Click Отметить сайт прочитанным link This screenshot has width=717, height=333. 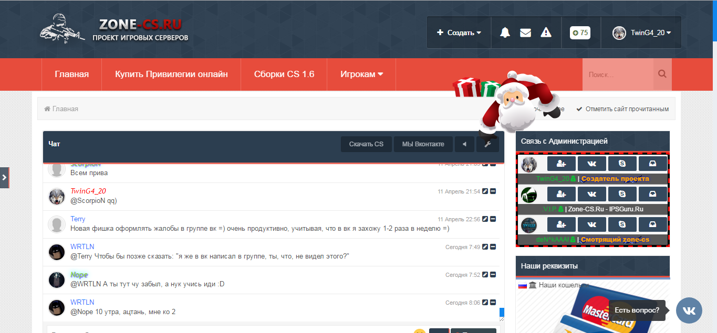622,109
